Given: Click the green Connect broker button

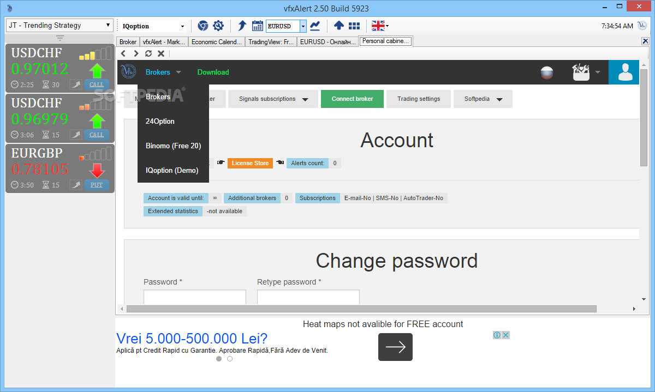Looking at the screenshot, I should [x=352, y=99].
